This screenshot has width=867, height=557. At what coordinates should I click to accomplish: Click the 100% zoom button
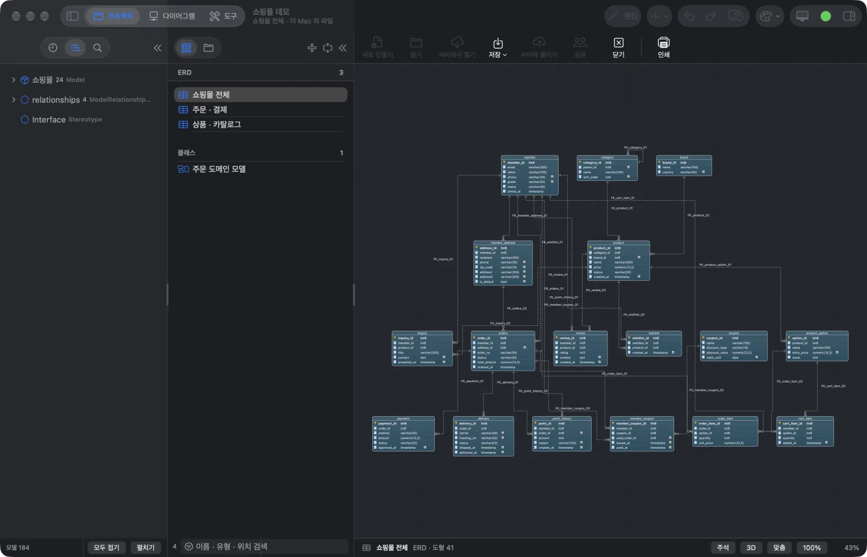(812, 547)
